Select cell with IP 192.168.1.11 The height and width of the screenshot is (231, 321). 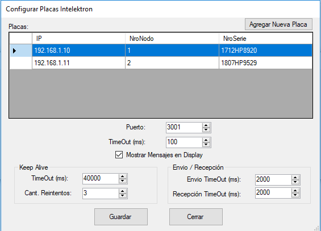coord(78,63)
